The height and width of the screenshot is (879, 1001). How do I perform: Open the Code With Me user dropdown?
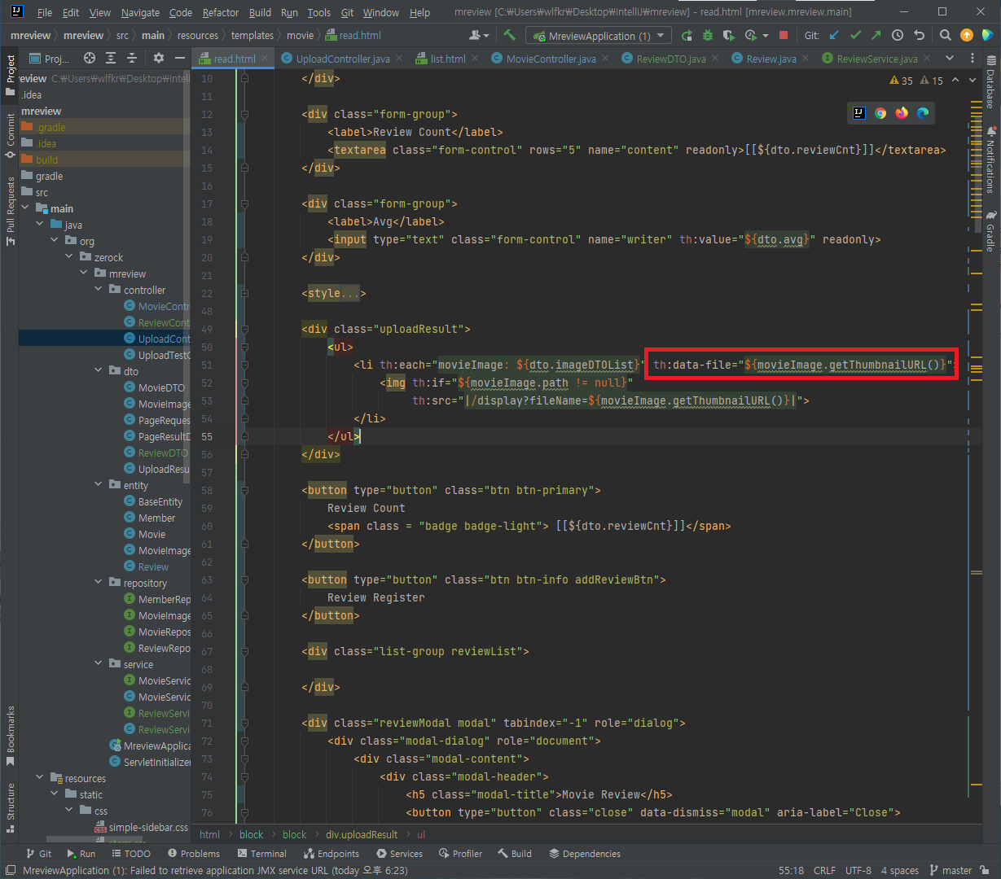point(480,36)
